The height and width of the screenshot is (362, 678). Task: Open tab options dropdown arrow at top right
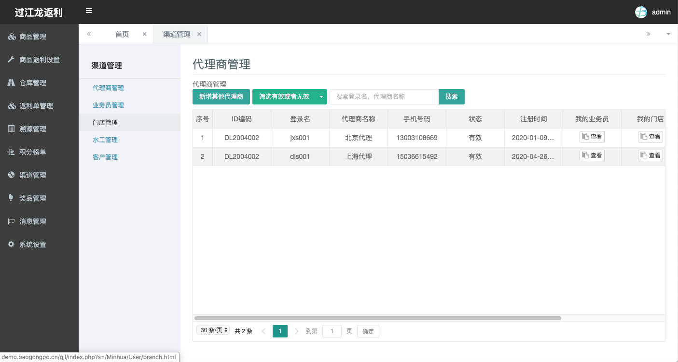(x=668, y=34)
